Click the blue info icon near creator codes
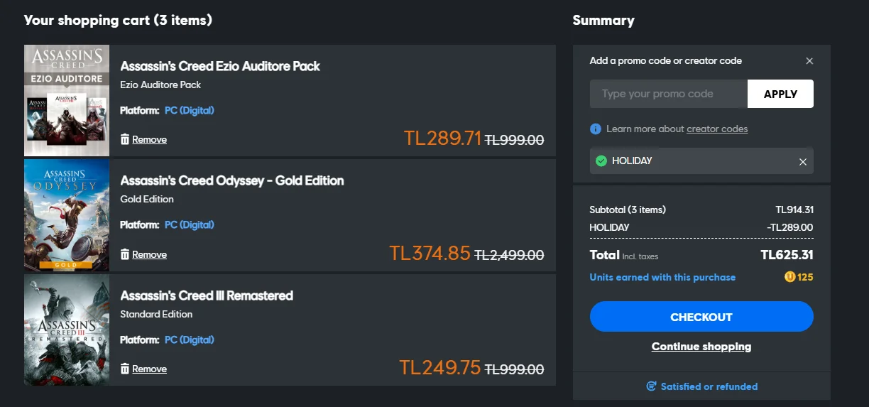Viewport: 869px width, 407px height. pyautogui.click(x=596, y=129)
